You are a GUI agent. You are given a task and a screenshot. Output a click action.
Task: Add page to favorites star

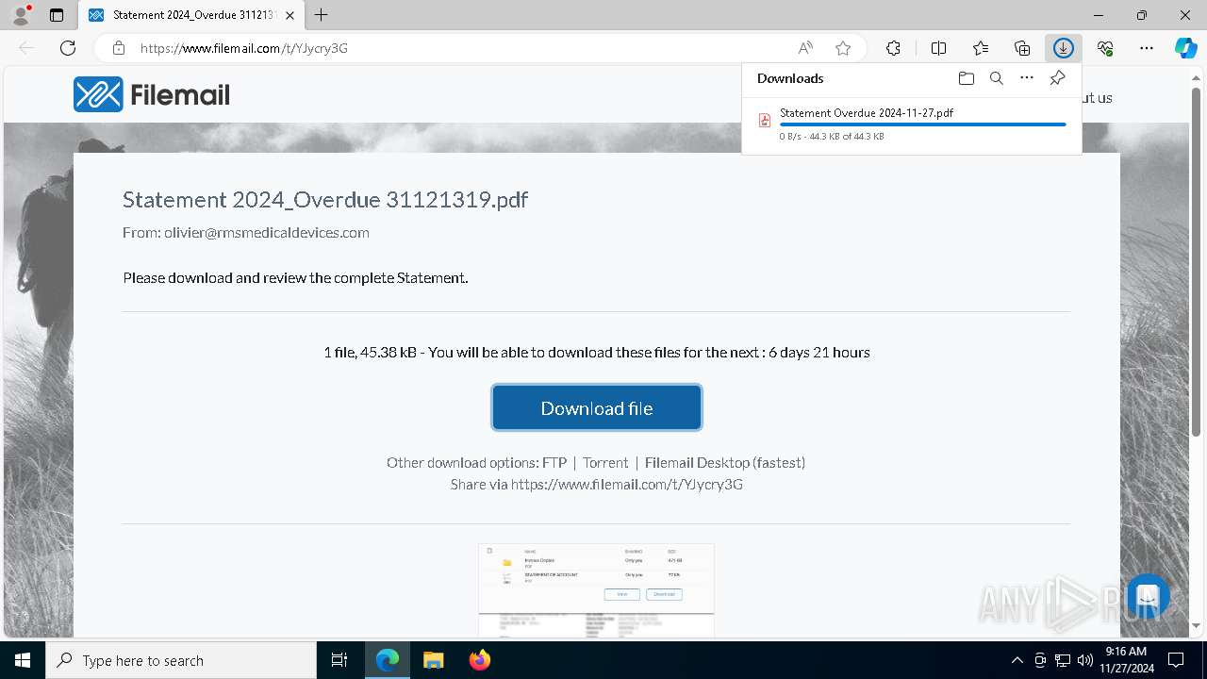843,48
